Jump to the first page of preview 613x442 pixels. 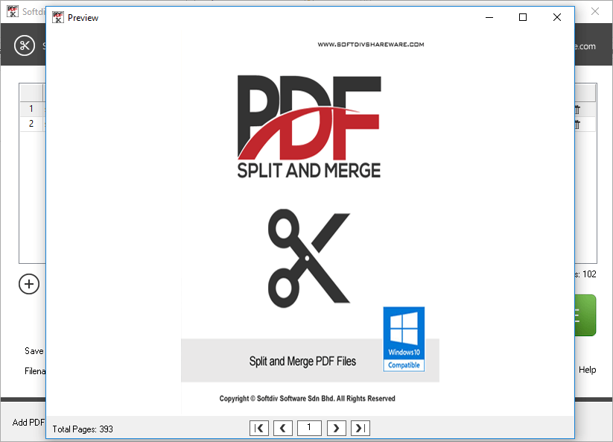[259, 428]
